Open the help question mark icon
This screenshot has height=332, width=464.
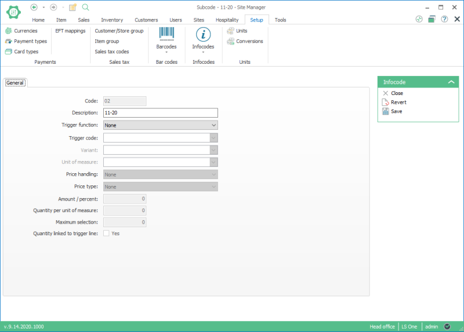point(444,19)
